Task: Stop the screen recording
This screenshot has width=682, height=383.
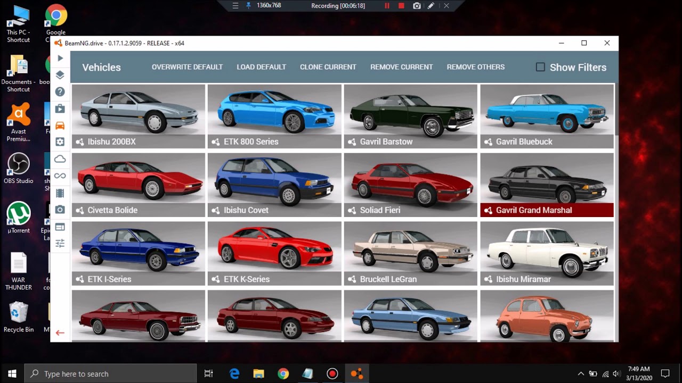Action: point(401,6)
